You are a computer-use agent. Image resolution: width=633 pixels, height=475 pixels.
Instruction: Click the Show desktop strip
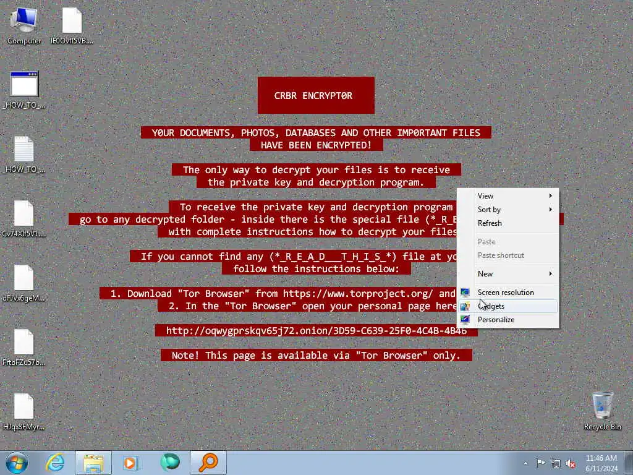[x=629, y=463]
